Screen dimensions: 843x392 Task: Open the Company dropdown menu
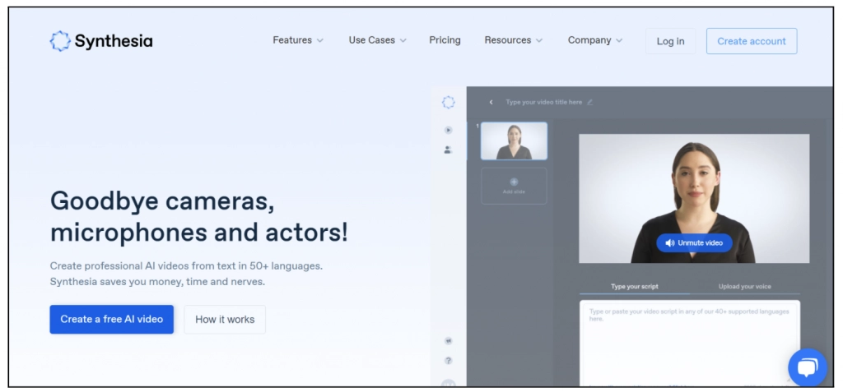(595, 40)
